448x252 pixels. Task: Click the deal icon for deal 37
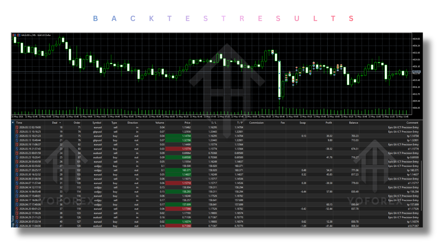pos(17,209)
